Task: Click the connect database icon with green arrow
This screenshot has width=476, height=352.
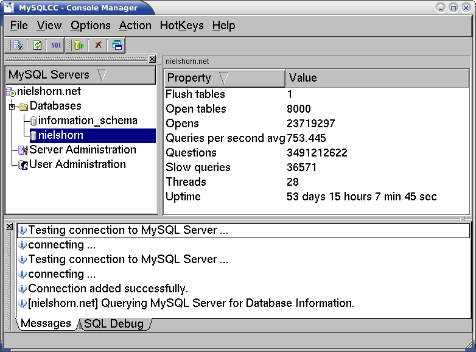Action: pos(79,46)
